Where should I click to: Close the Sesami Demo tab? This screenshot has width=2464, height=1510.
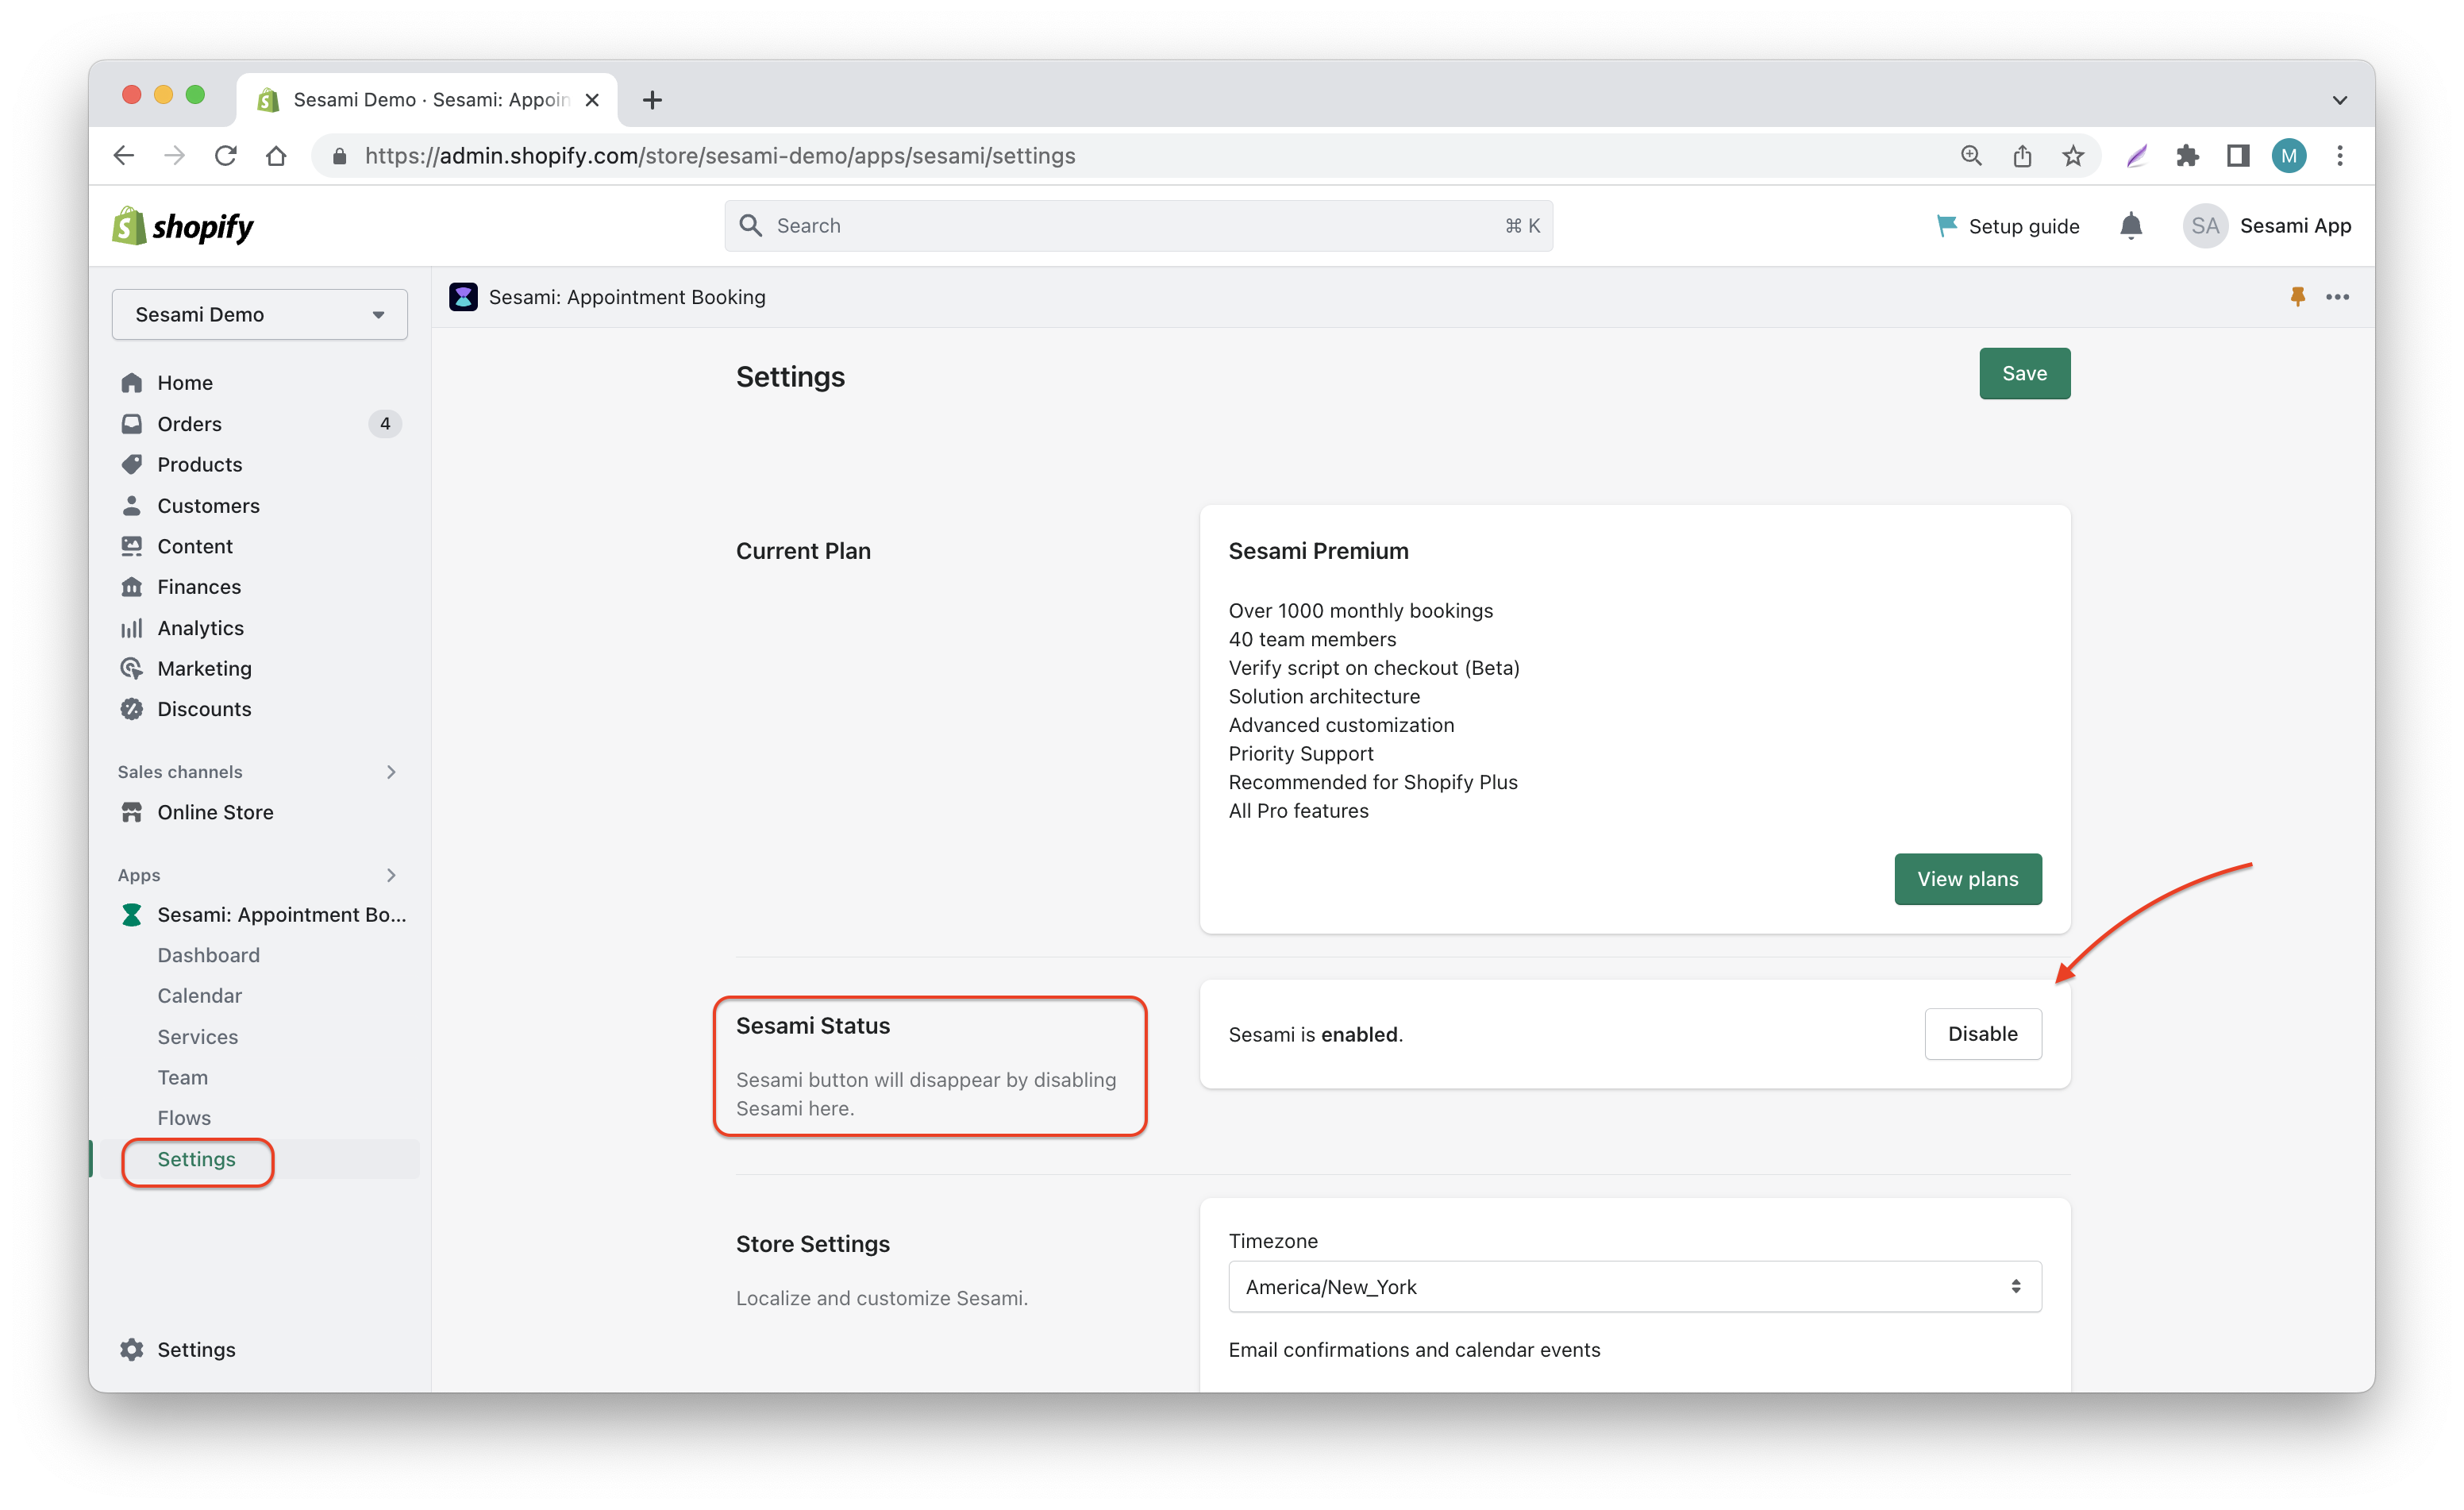592,100
